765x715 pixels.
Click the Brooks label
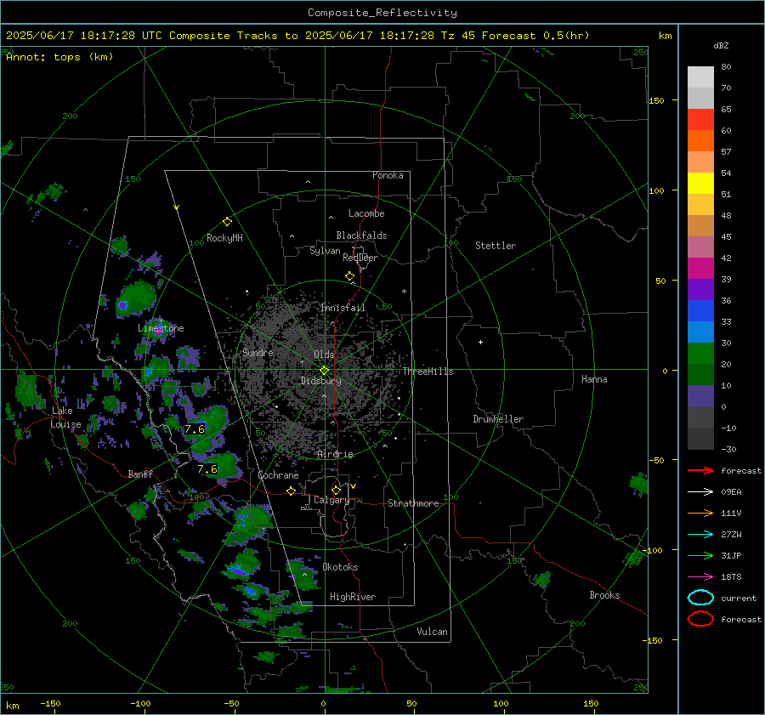(x=604, y=595)
